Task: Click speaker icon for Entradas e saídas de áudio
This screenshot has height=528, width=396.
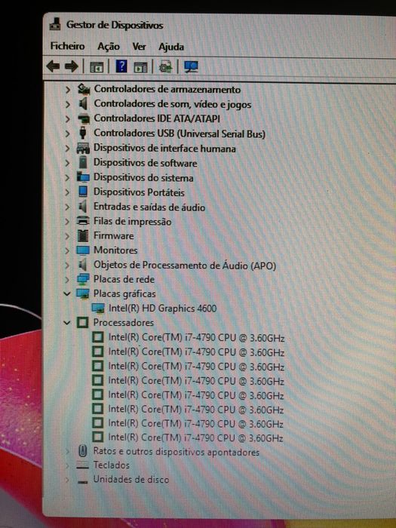Action: tap(82, 207)
